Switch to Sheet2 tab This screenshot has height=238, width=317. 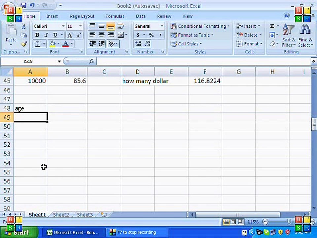(x=61, y=215)
